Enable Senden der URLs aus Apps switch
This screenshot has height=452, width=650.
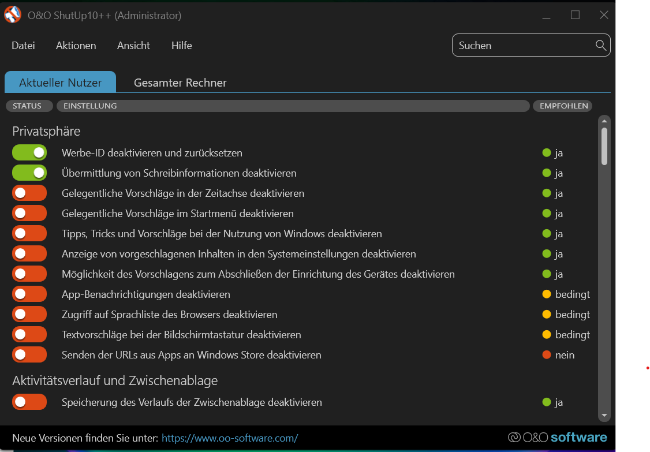click(x=29, y=355)
